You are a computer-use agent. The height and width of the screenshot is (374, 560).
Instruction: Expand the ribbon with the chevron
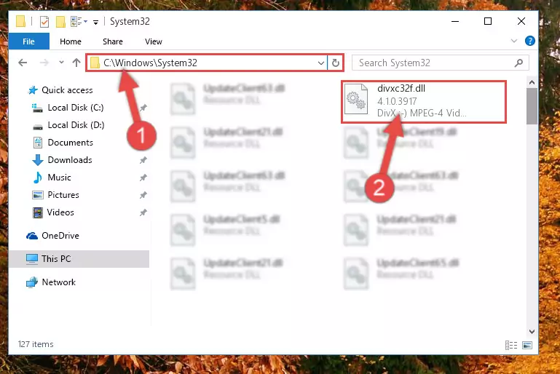coord(514,41)
